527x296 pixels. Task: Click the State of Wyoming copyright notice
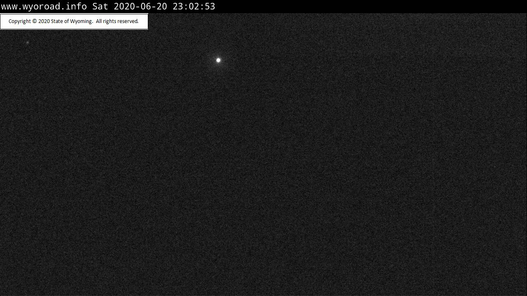tap(74, 21)
